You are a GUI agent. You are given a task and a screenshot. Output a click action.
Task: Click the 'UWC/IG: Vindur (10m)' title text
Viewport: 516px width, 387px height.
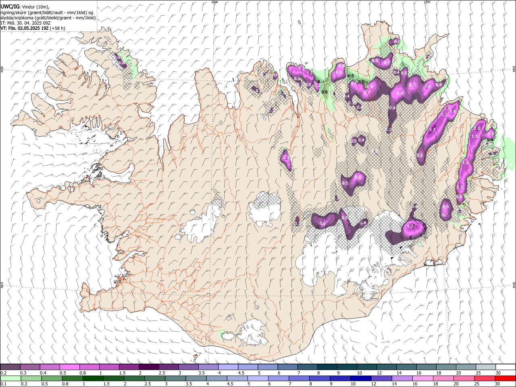pos(25,6)
